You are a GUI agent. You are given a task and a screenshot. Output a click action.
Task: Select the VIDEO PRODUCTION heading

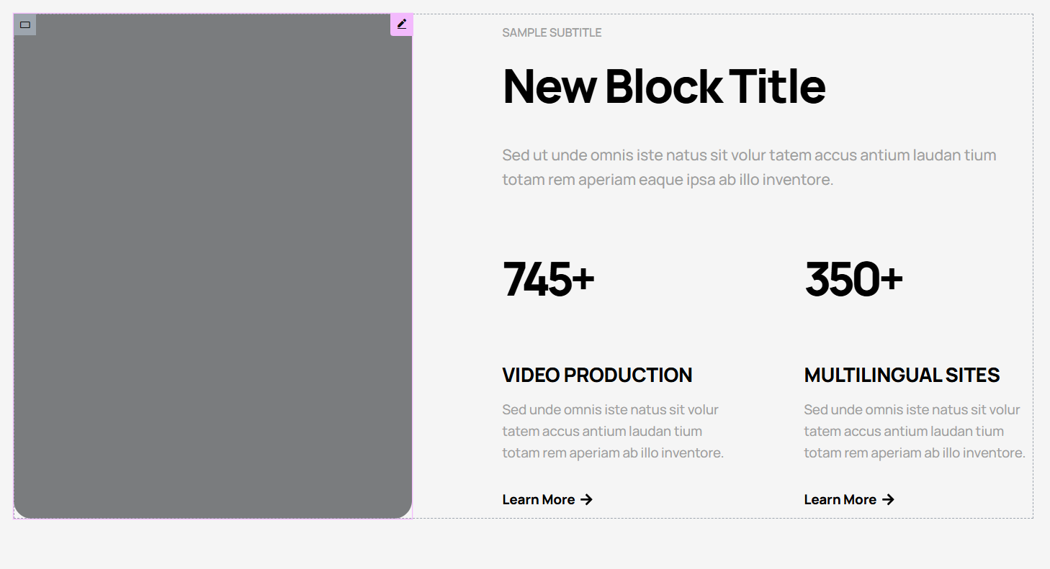597,375
